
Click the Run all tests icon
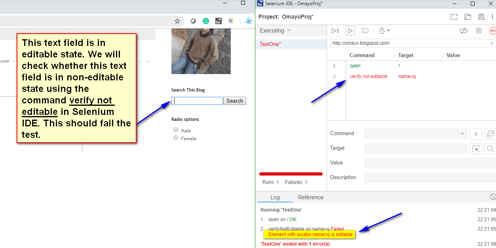click(x=335, y=31)
